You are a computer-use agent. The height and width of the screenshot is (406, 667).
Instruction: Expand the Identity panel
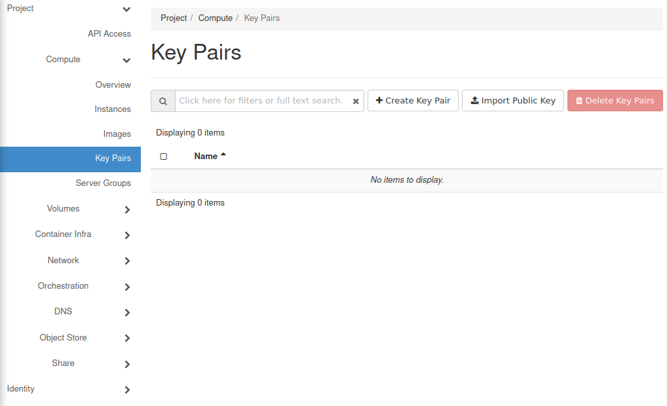(x=127, y=390)
